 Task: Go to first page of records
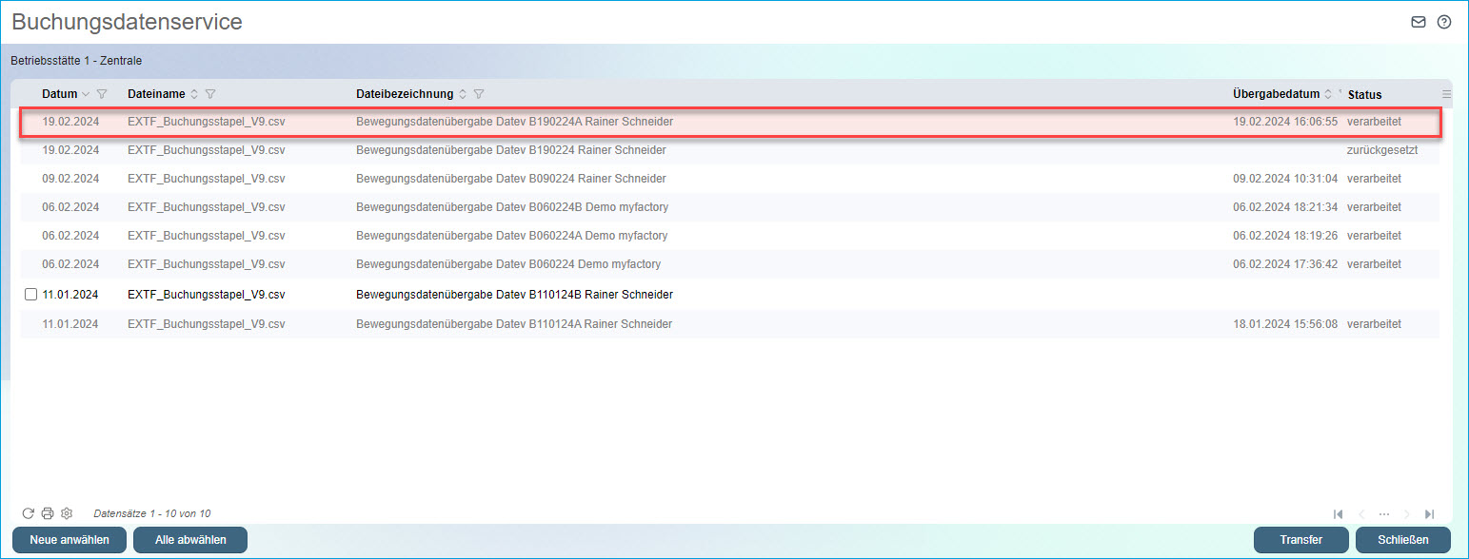[1339, 514]
